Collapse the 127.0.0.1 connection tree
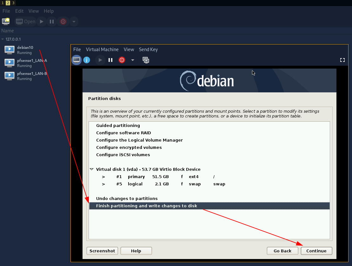Viewport: 352px width, 266px height. click(3, 39)
